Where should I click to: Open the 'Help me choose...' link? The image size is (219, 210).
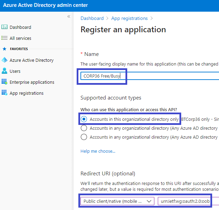98,151
